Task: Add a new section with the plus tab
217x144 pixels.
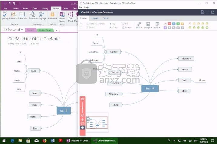Action: (x=57, y=30)
